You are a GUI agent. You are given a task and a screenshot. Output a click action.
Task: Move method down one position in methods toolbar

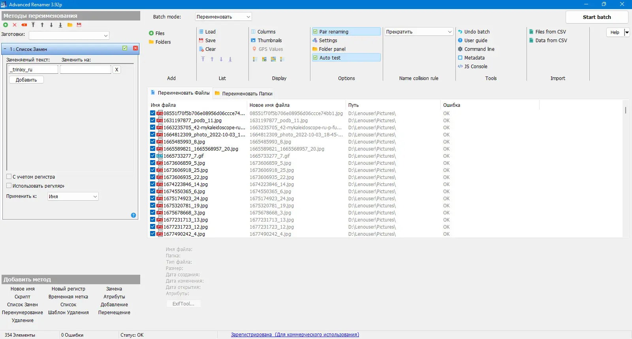51,25
